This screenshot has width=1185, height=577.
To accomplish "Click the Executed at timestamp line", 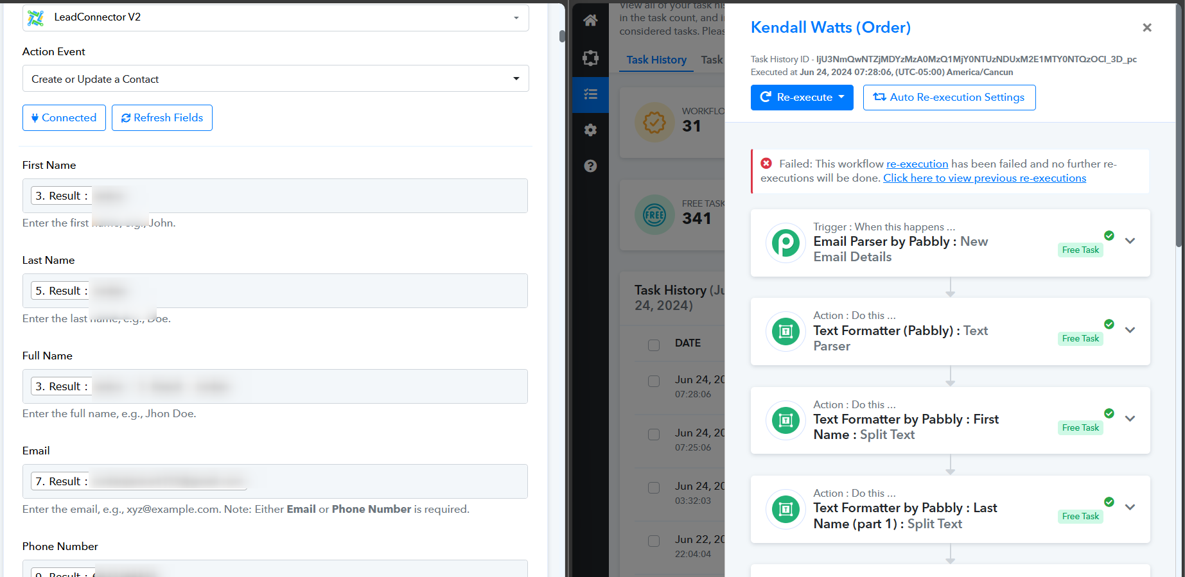I will 882,73.
